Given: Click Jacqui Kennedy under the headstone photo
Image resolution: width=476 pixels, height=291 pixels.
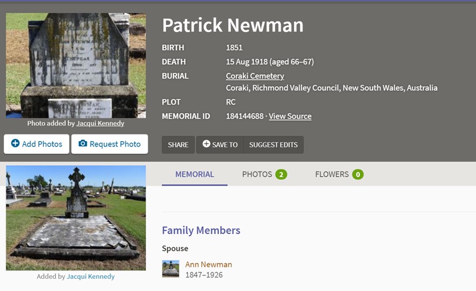Looking at the screenshot, I should pyautogui.click(x=100, y=124).
